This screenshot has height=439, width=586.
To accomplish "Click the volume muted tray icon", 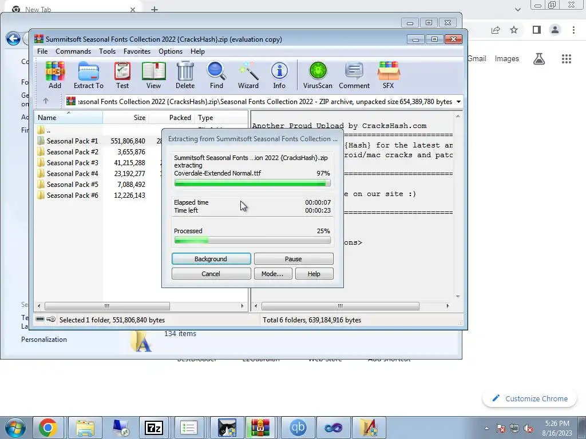I will tap(528, 429).
